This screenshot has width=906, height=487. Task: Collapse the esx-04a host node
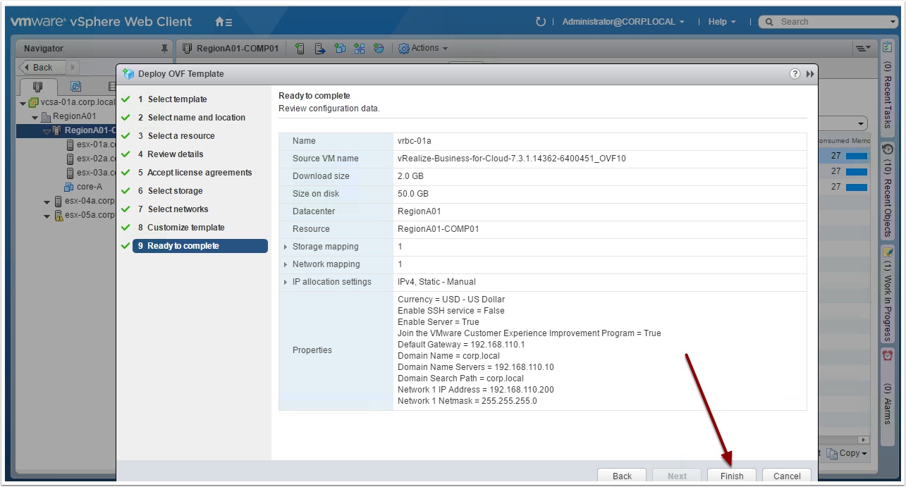click(47, 202)
